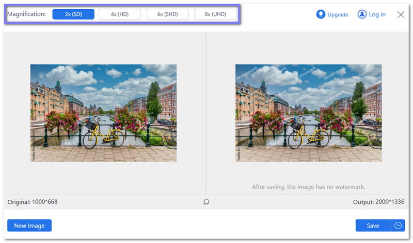Click the 'After saving' watermark notice

pos(308,187)
